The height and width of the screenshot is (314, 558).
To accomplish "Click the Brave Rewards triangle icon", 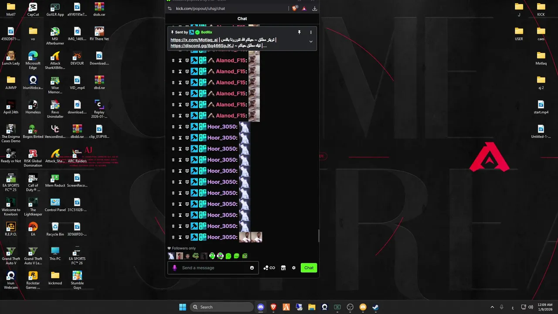I will pyautogui.click(x=304, y=8).
